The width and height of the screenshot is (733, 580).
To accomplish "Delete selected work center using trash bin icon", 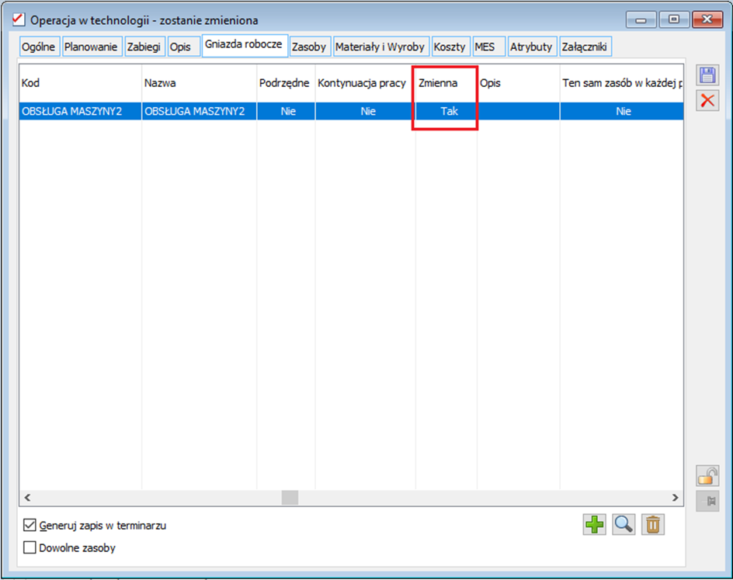I will (653, 525).
